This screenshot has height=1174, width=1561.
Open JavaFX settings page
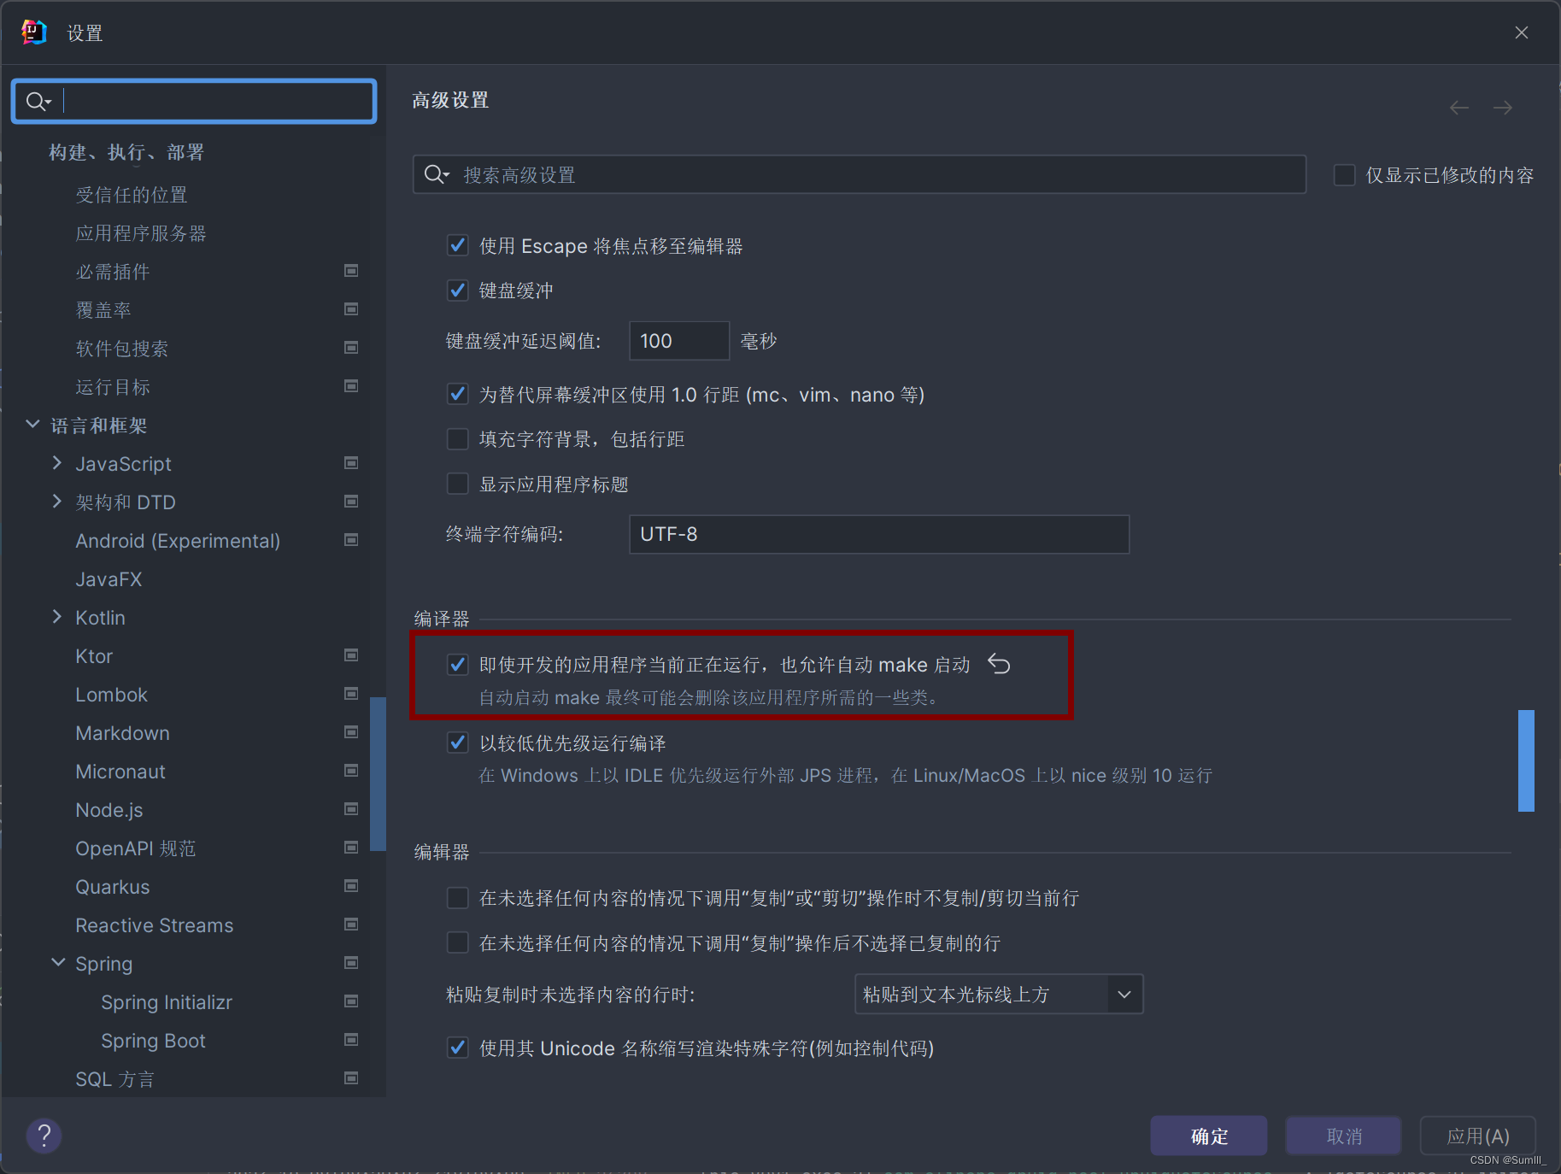pyautogui.click(x=109, y=579)
